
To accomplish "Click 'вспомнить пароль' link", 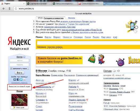I will (19, 83).
